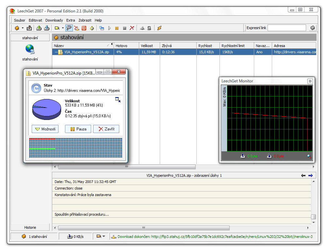The height and width of the screenshot is (250, 328).
Task: Select VIA_HyperionPro_V512A.zip in download list
Action: point(87,52)
